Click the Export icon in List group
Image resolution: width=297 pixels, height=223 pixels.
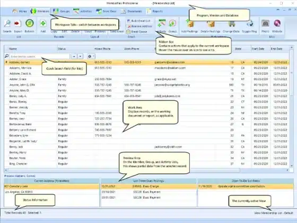(x=18, y=24)
